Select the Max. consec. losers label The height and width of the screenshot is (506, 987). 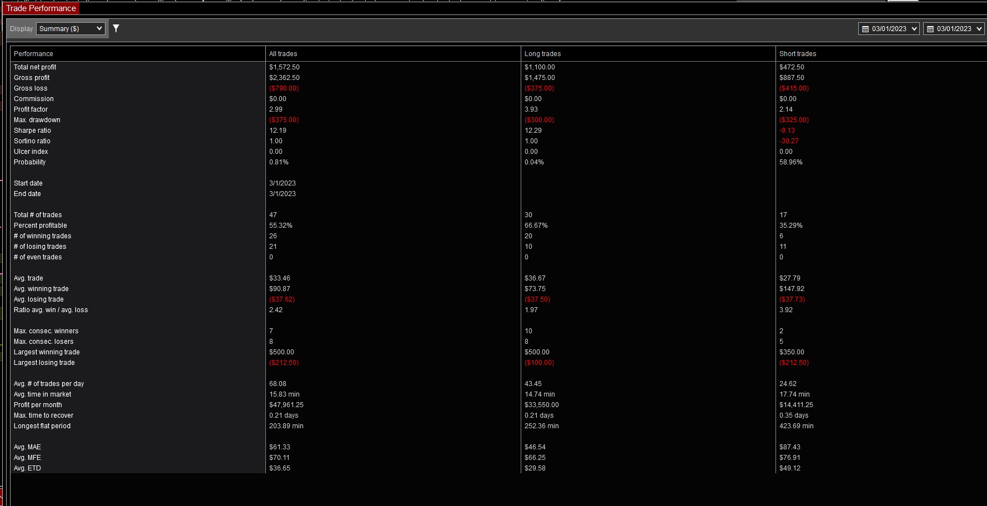(44, 342)
